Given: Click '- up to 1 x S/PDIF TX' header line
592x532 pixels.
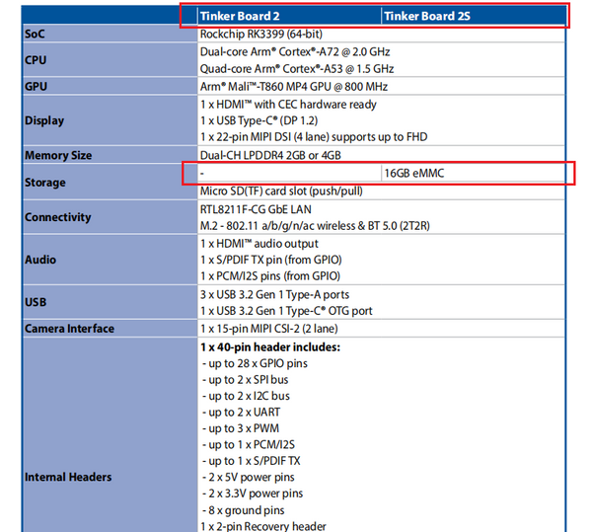Looking at the screenshot, I should pyautogui.click(x=251, y=461).
